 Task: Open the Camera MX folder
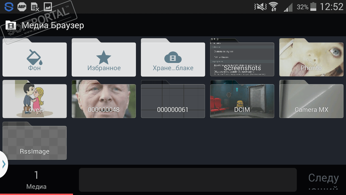[311, 99]
